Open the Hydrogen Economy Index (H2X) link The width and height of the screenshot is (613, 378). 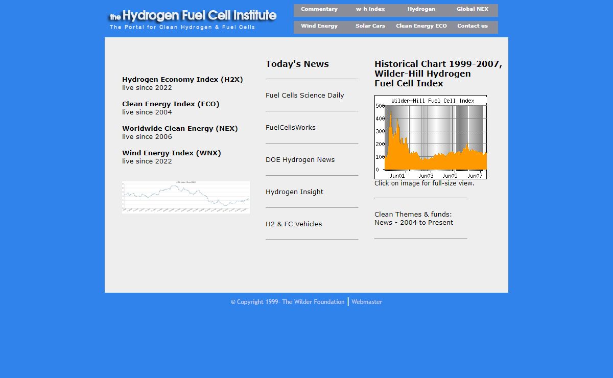pos(182,80)
